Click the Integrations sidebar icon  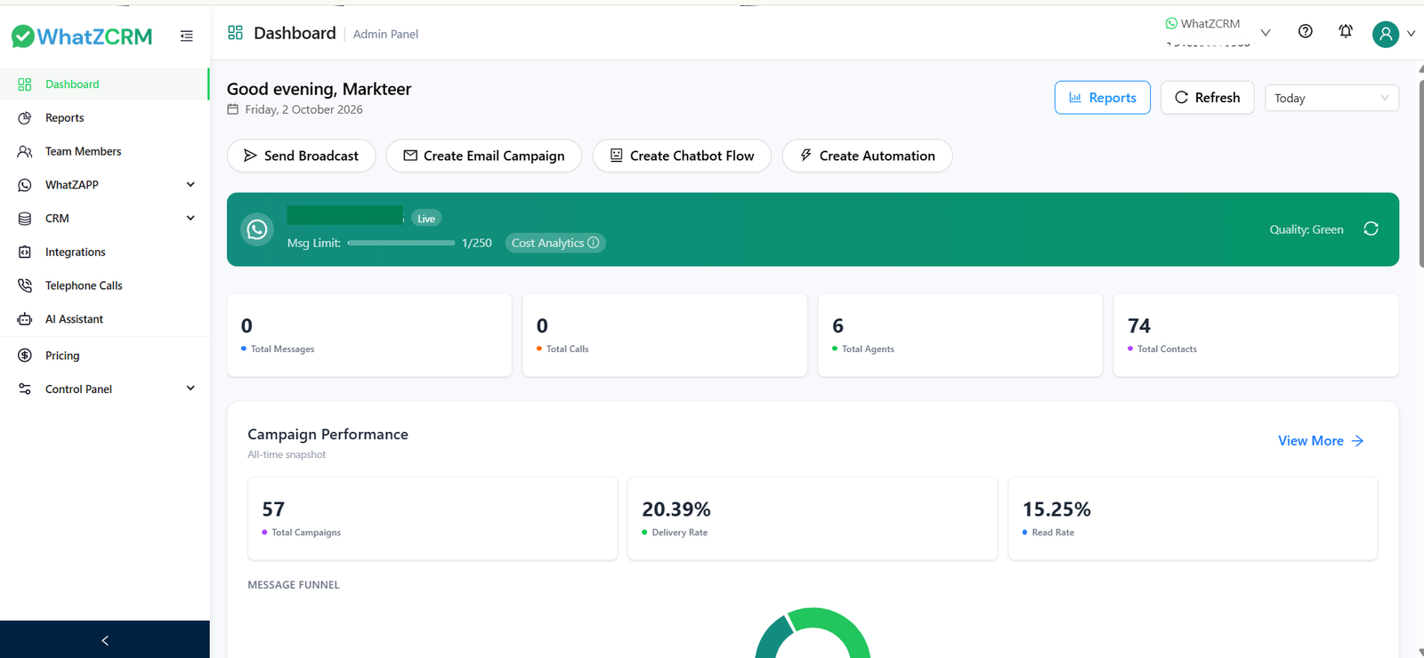point(25,252)
